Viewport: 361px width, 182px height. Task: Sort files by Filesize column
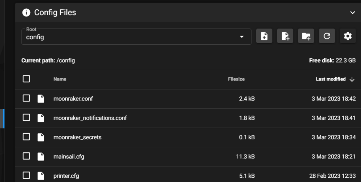tap(236, 79)
